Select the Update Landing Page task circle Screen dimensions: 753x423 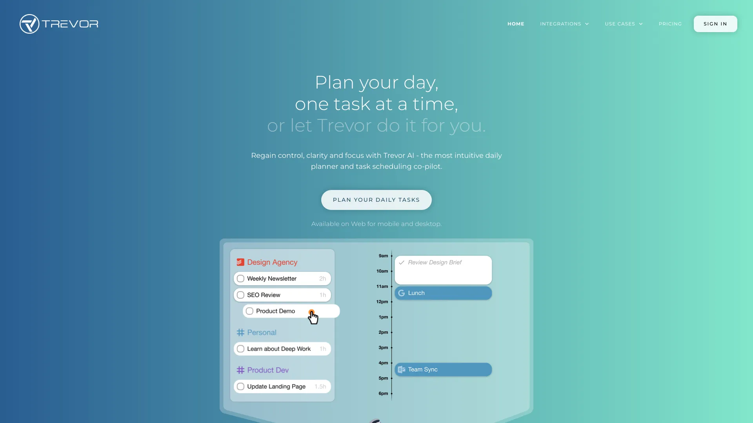click(240, 386)
